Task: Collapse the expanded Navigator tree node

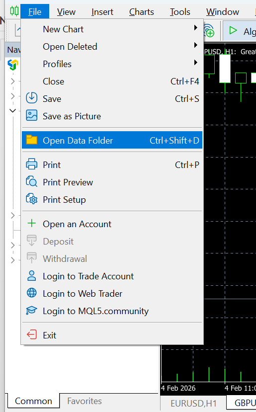Action: click(x=12, y=111)
